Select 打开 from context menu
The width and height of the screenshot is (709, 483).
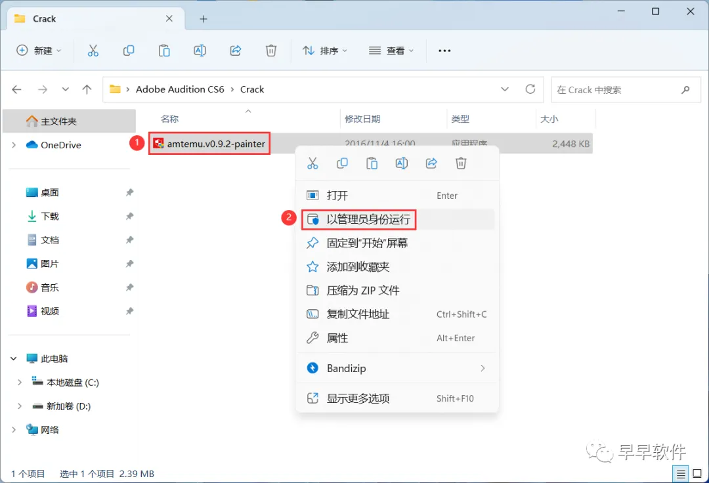[x=397, y=196]
